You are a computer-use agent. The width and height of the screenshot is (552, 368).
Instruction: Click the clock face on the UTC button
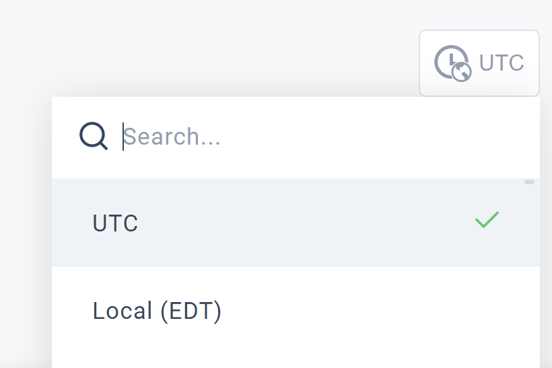(449, 60)
